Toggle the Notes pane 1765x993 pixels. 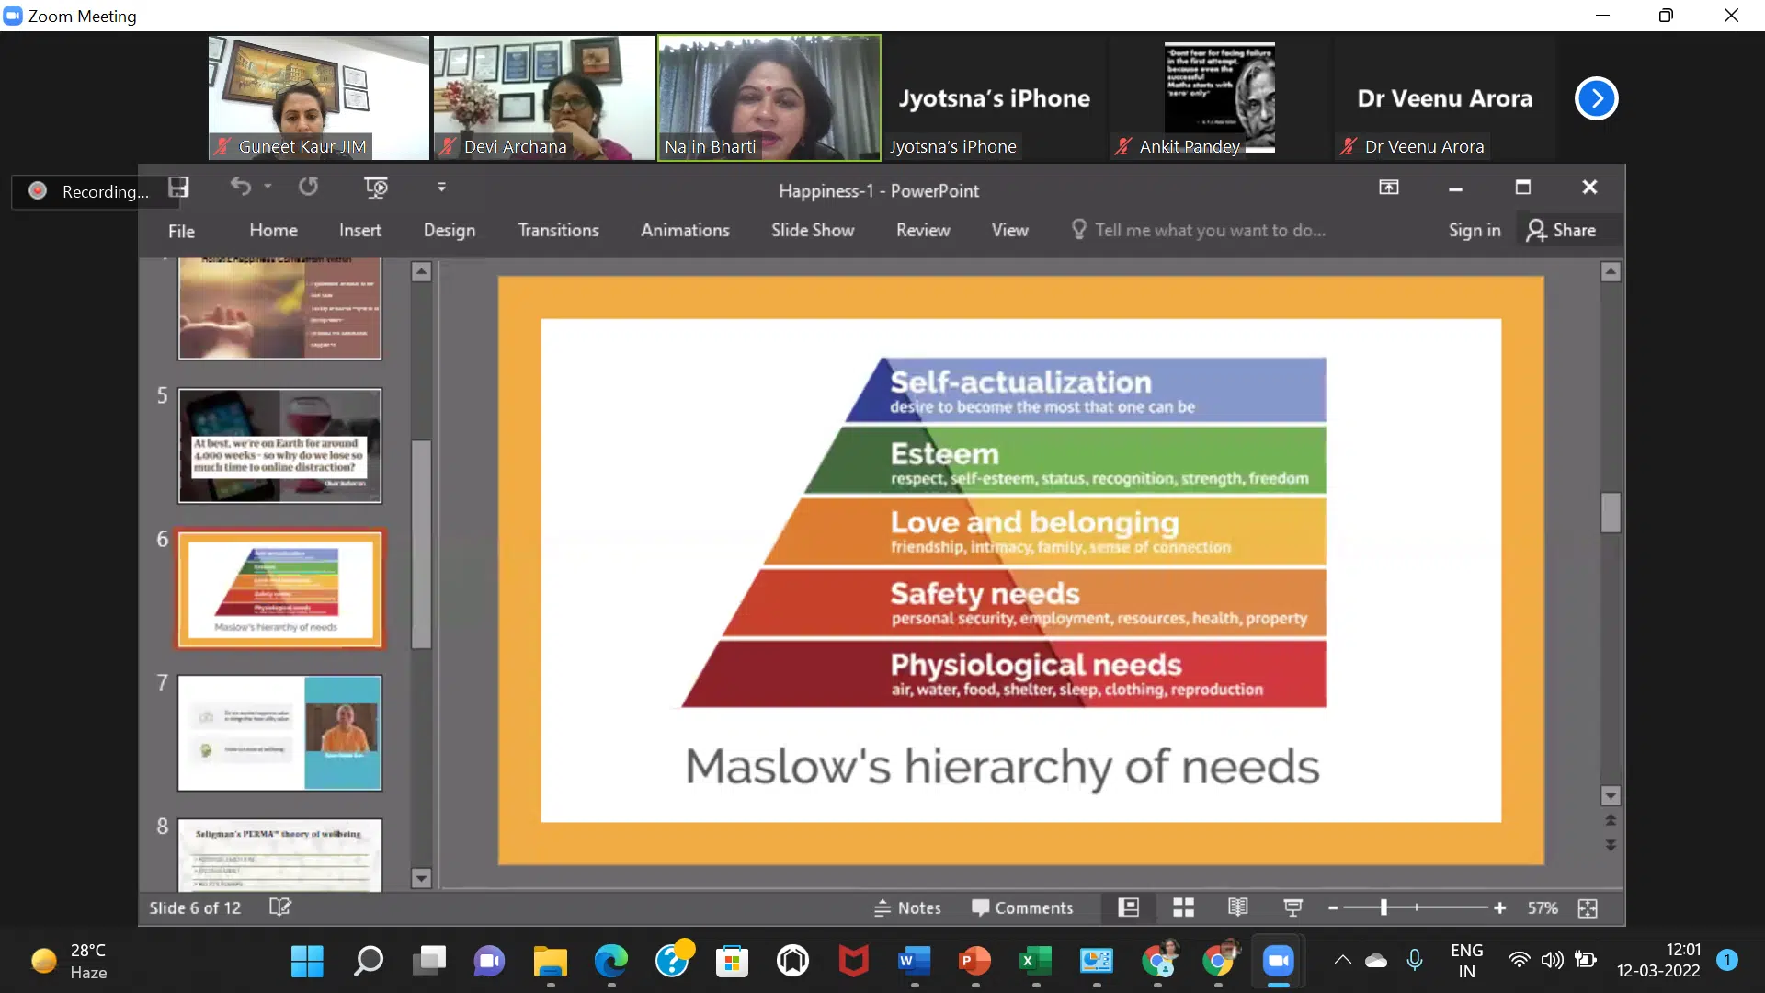point(907,908)
